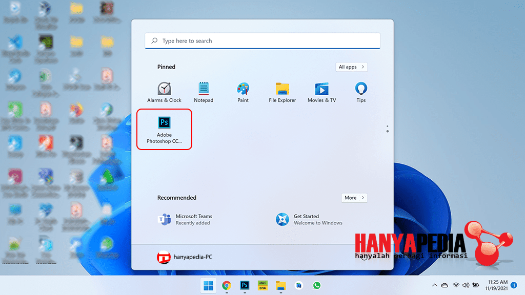
Task: Open Get Started Welcome to Windows
Action: tap(309, 219)
